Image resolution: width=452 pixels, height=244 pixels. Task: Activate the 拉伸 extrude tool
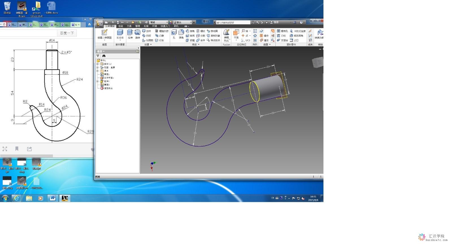130,34
